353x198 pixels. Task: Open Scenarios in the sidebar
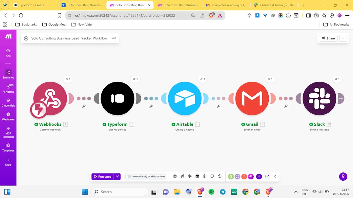coord(8,74)
